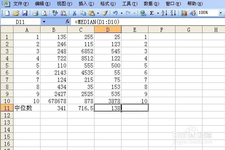
Task: Select cell with value 545
Action: [108, 51]
